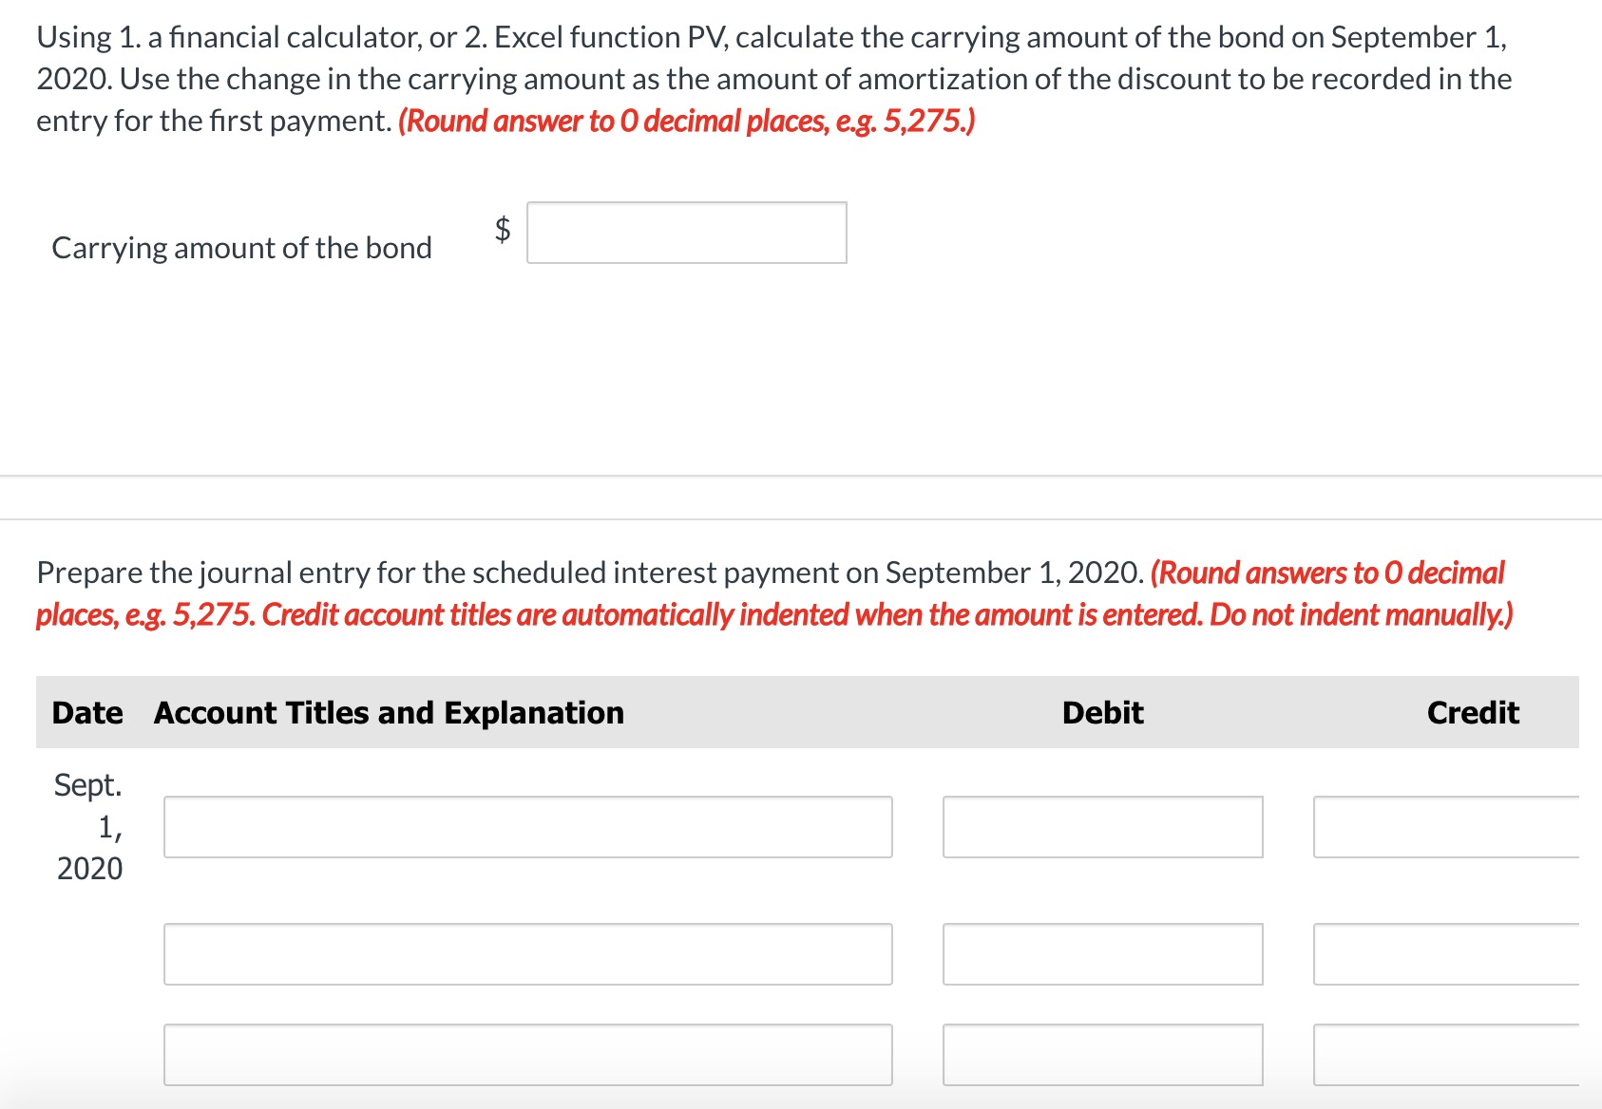1602x1109 pixels.
Task: Click the Credit column header
Action: pos(1472,712)
